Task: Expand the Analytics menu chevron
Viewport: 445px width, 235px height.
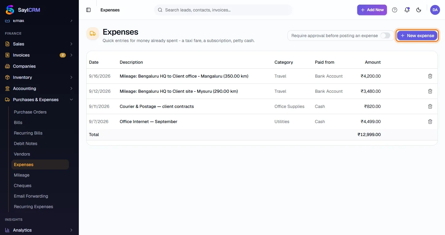Action: point(71,230)
